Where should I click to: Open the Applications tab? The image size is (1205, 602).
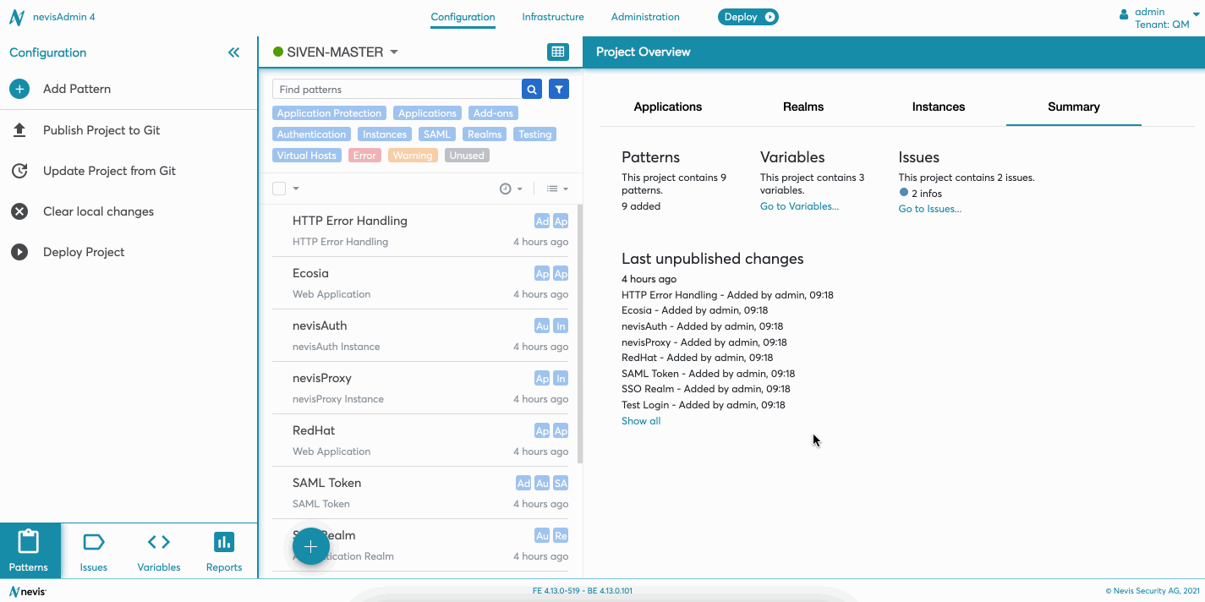click(x=668, y=107)
